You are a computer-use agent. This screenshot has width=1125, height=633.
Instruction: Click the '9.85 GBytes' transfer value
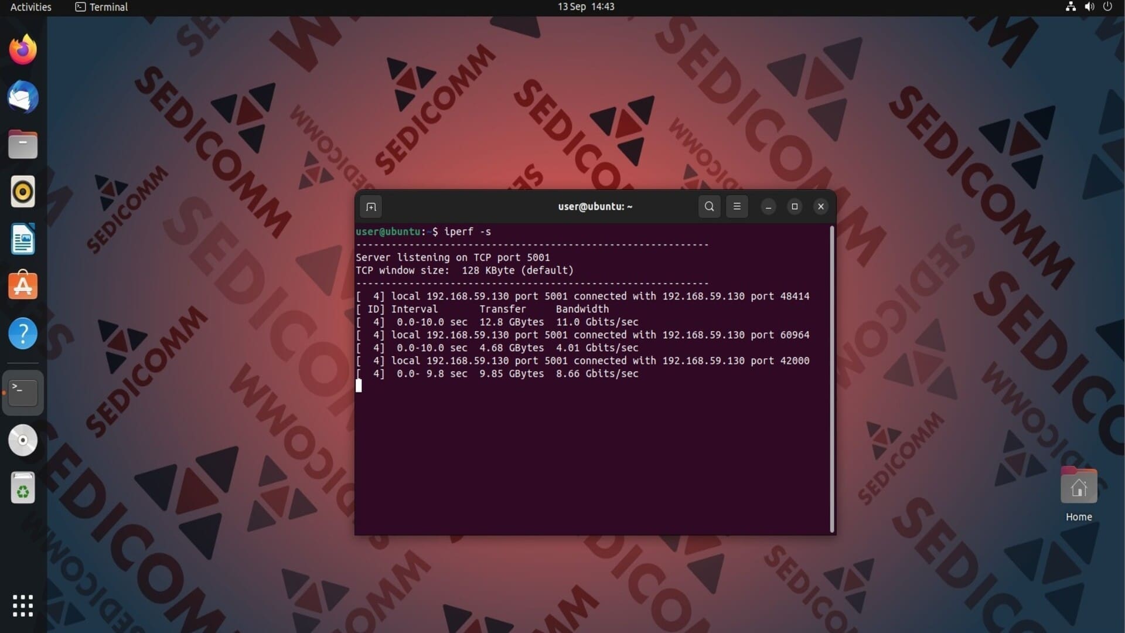(512, 373)
